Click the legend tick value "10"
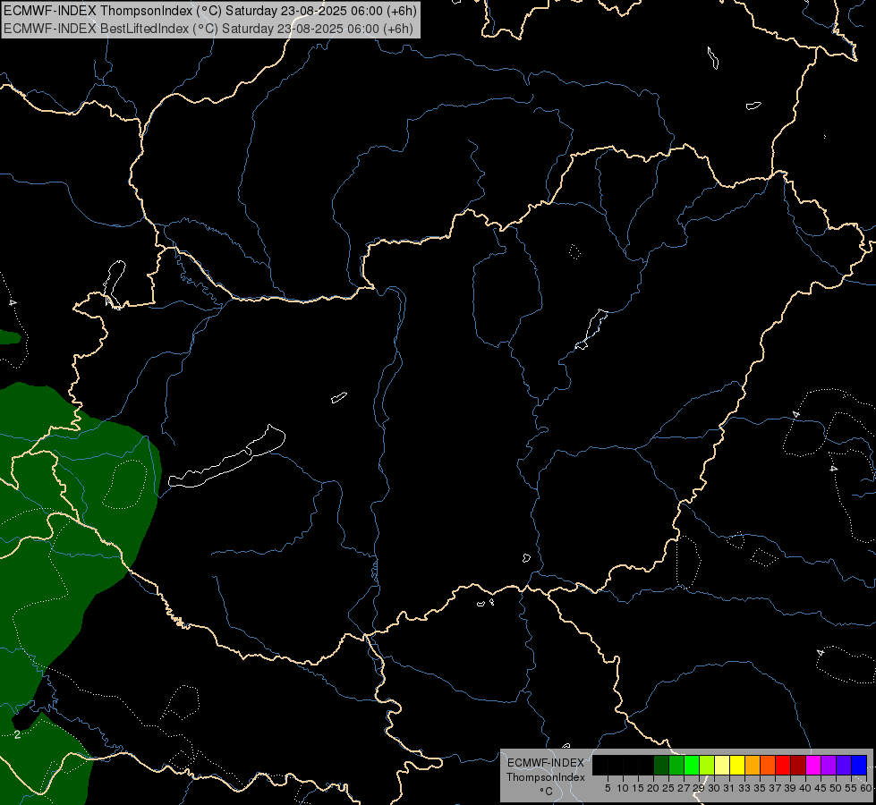The width and height of the screenshot is (876, 805). (x=623, y=788)
